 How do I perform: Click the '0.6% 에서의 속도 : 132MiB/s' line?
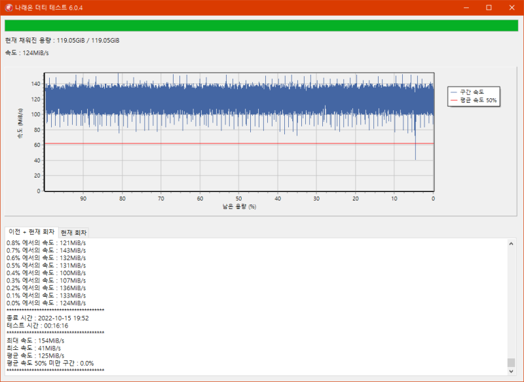click(46, 258)
